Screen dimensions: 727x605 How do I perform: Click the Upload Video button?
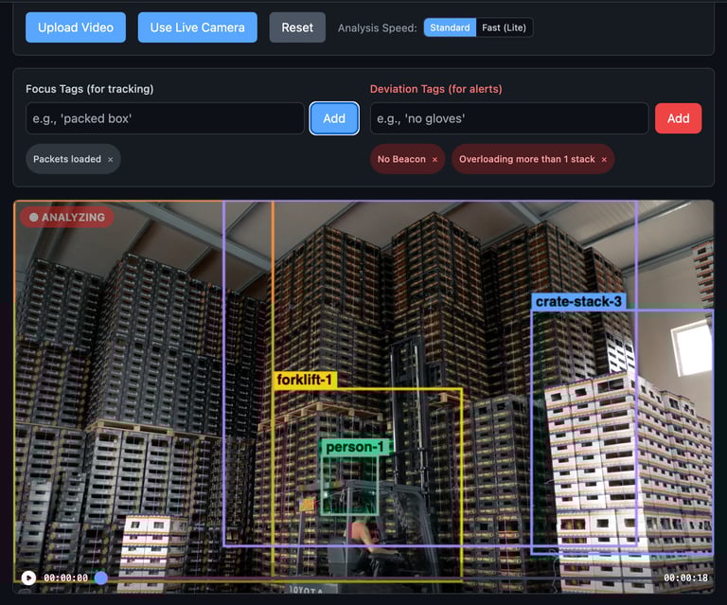(76, 27)
